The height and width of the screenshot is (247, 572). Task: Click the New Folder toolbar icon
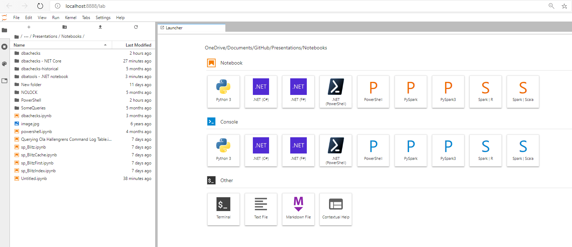click(x=65, y=27)
